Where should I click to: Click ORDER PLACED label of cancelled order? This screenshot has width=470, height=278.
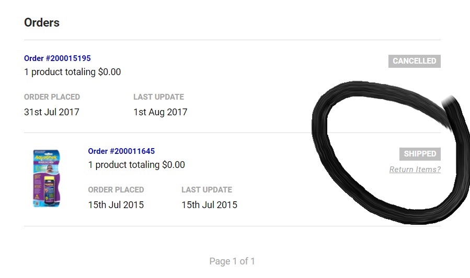(52, 97)
